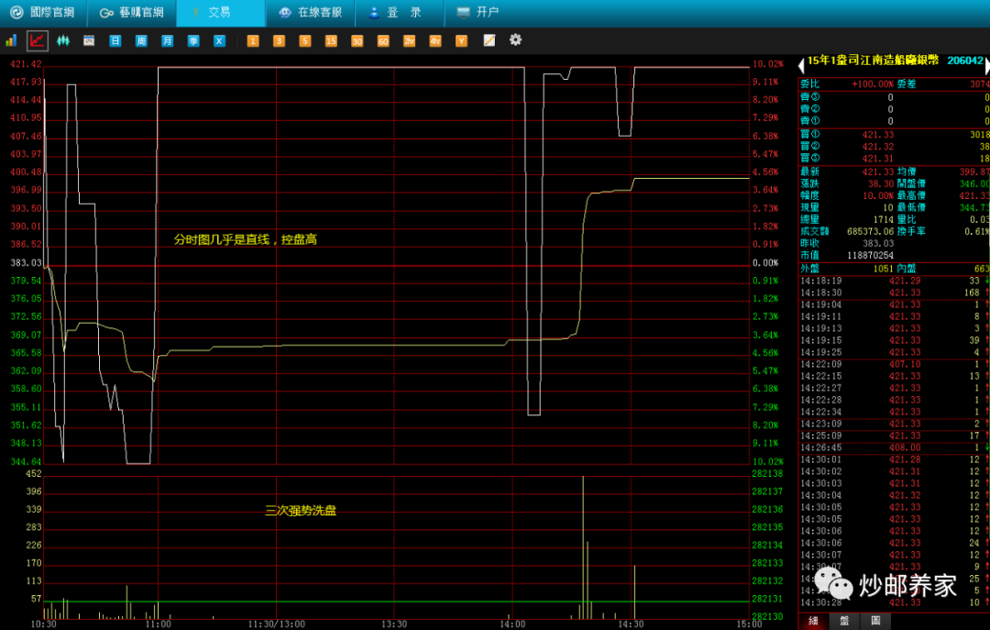The height and width of the screenshot is (630, 990).
Task: Switch to the 盤 tab at bottom
Action: tap(843, 621)
